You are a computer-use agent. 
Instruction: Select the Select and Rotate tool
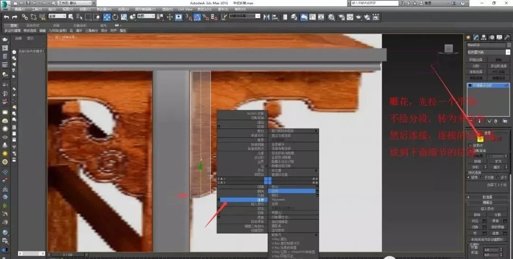coord(115,17)
